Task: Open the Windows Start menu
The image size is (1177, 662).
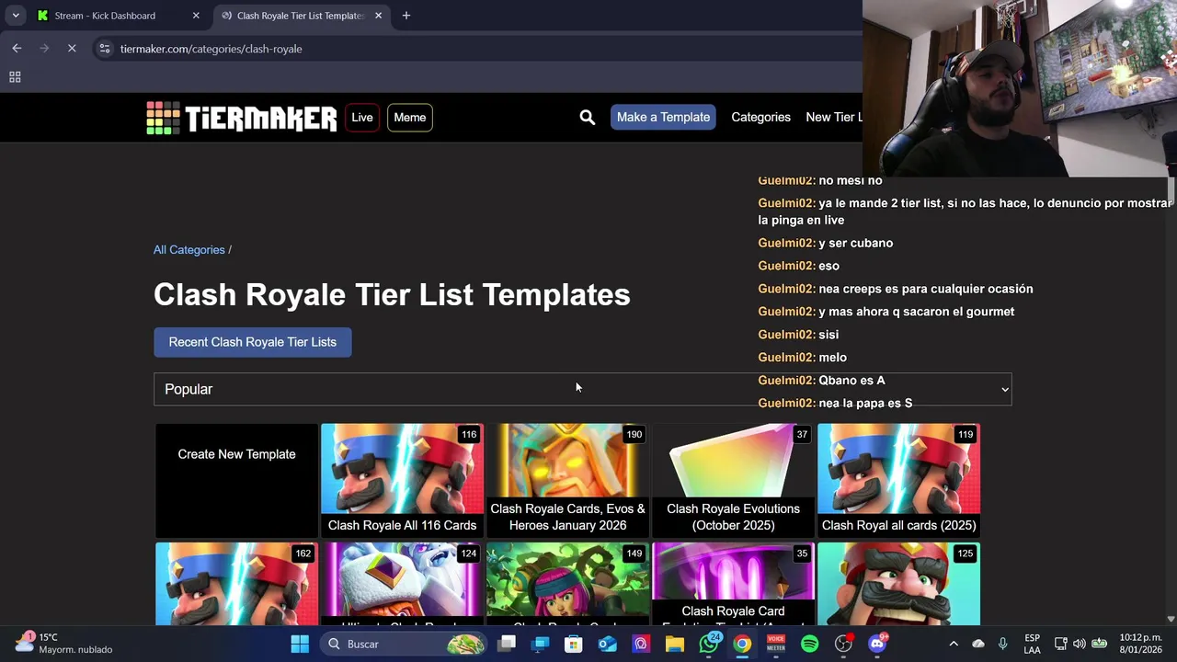Action: 300,644
